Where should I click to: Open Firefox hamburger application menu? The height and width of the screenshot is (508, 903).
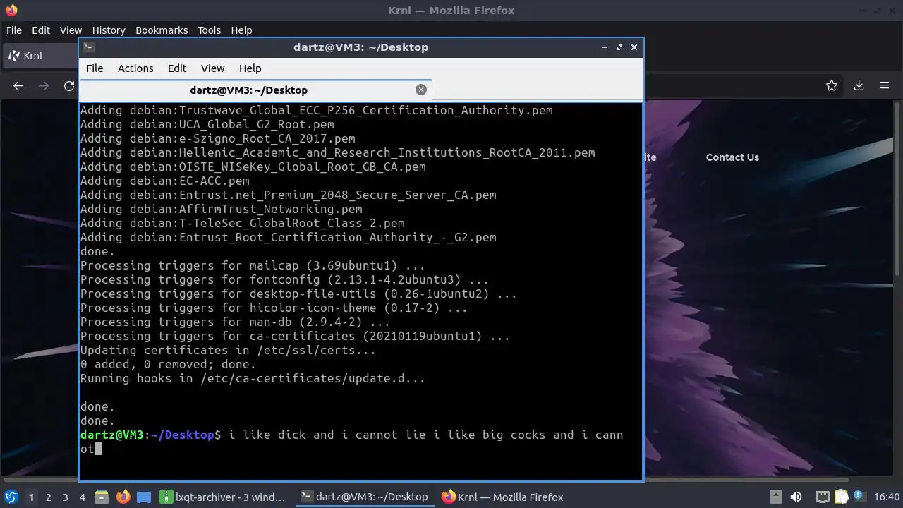(884, 85)
